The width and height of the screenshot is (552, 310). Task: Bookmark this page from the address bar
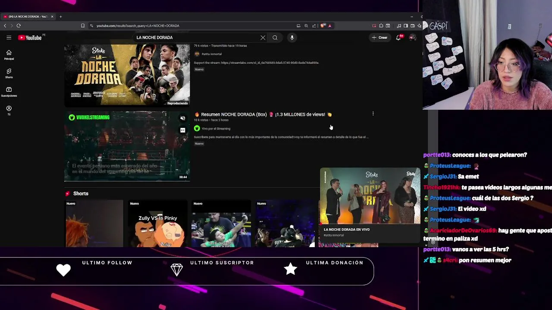(x=83, y=26)
